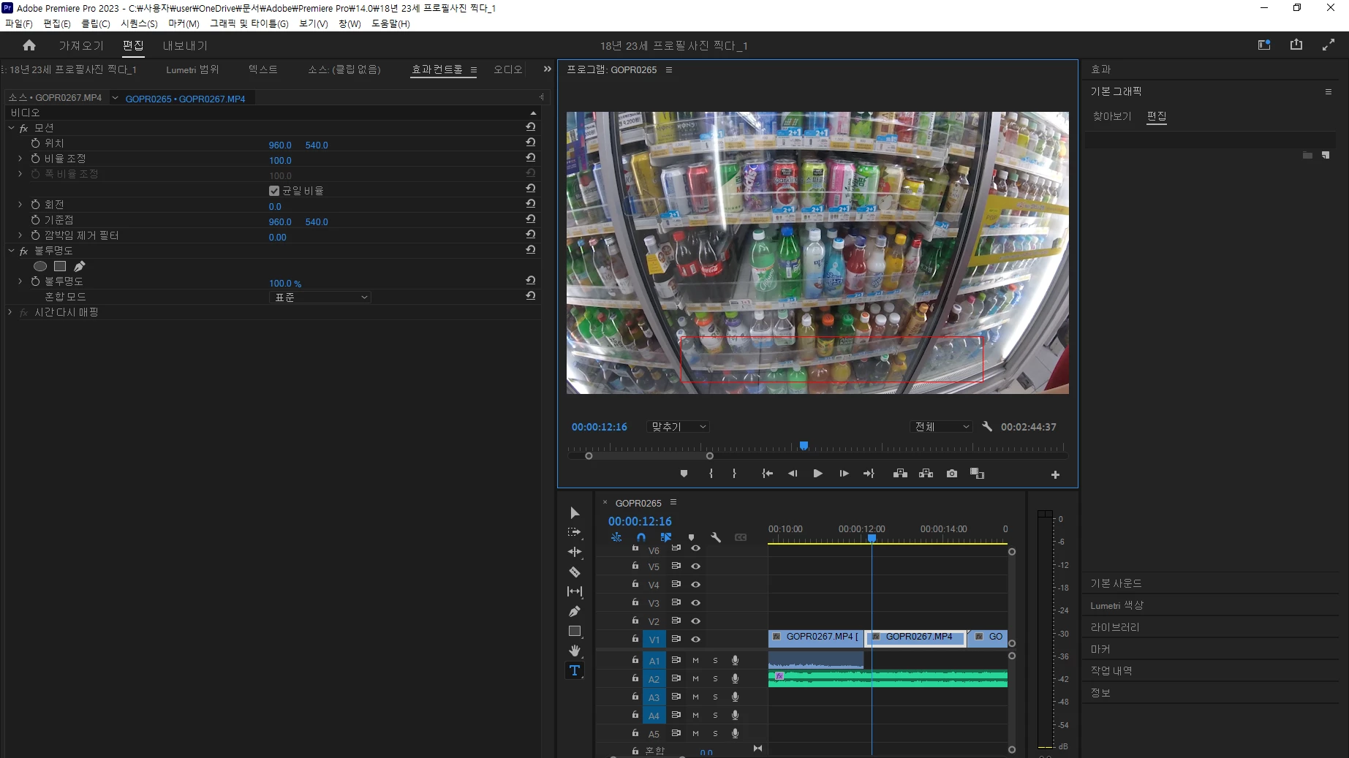The image size is (1349, 758).
Task: Expand the Rotation property row
Action: click(x=20, y=205)
